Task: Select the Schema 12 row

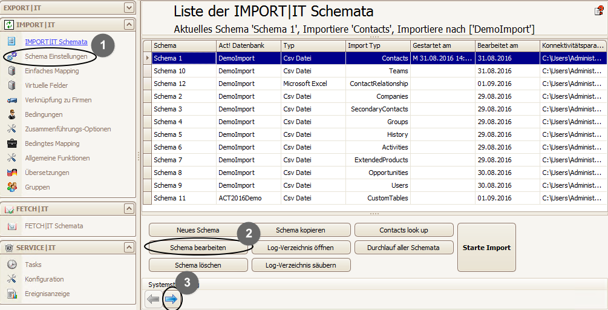Action: click(375, 84)
